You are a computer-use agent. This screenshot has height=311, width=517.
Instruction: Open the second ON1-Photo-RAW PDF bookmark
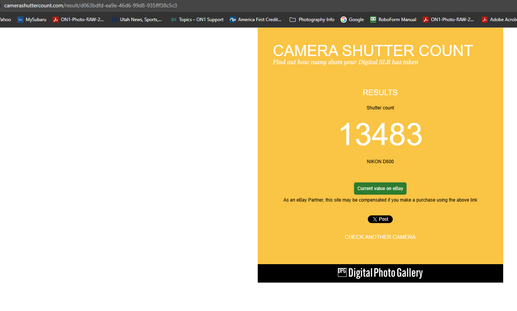448,20
